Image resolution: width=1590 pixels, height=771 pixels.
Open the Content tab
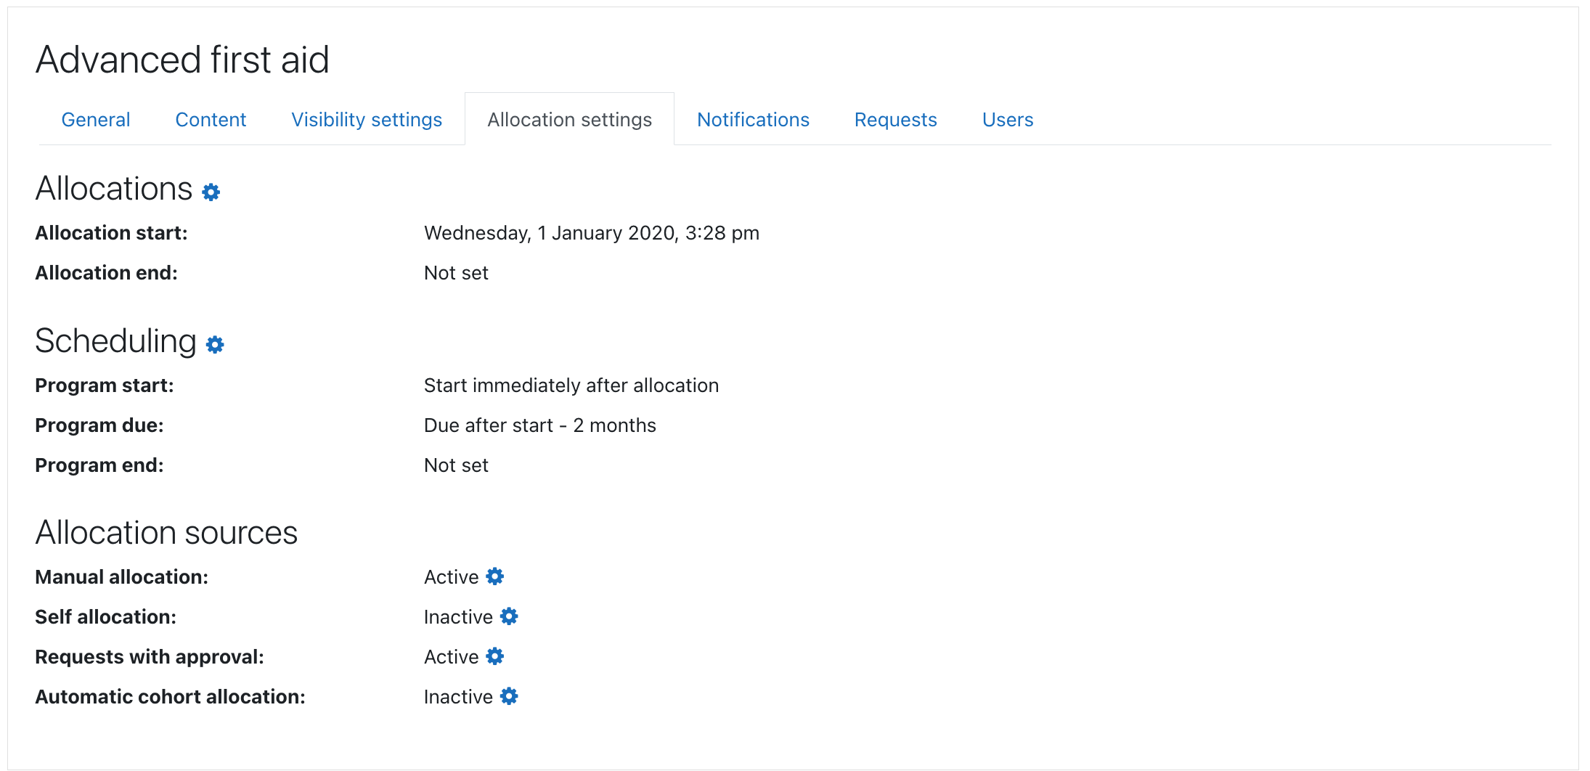tap(211, 120)
